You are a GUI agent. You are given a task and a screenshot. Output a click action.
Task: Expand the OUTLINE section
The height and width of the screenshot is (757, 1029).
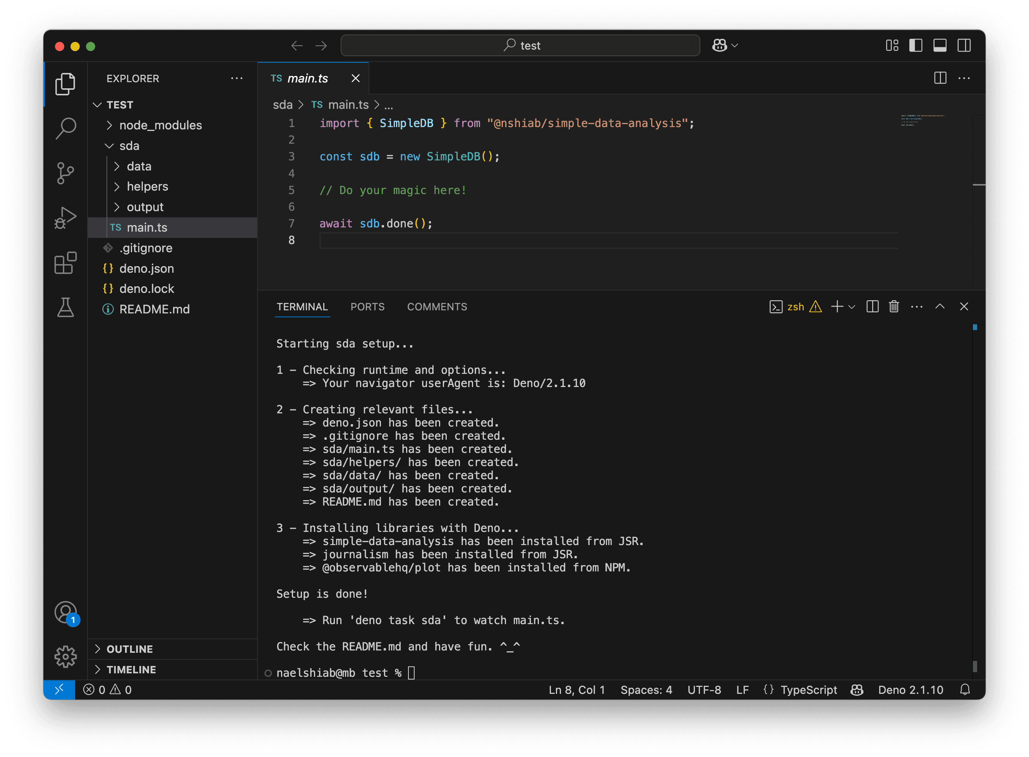[172, 649]
